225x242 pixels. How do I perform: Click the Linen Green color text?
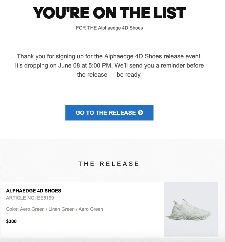coord(61,209)
